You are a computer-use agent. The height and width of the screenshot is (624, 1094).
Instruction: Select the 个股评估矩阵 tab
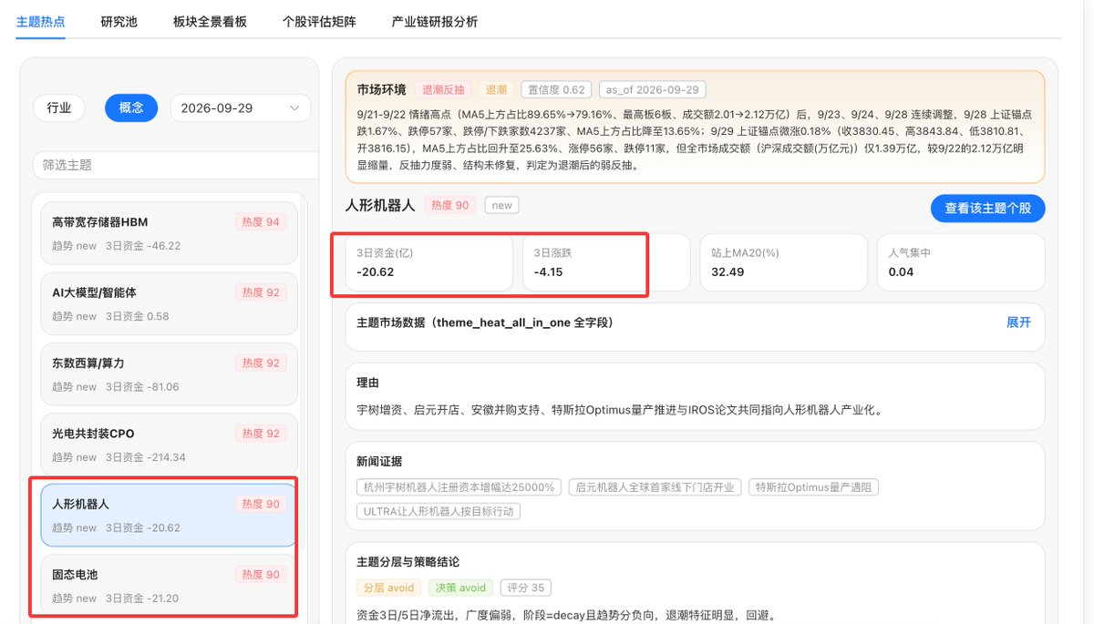(x=319, y=21)
